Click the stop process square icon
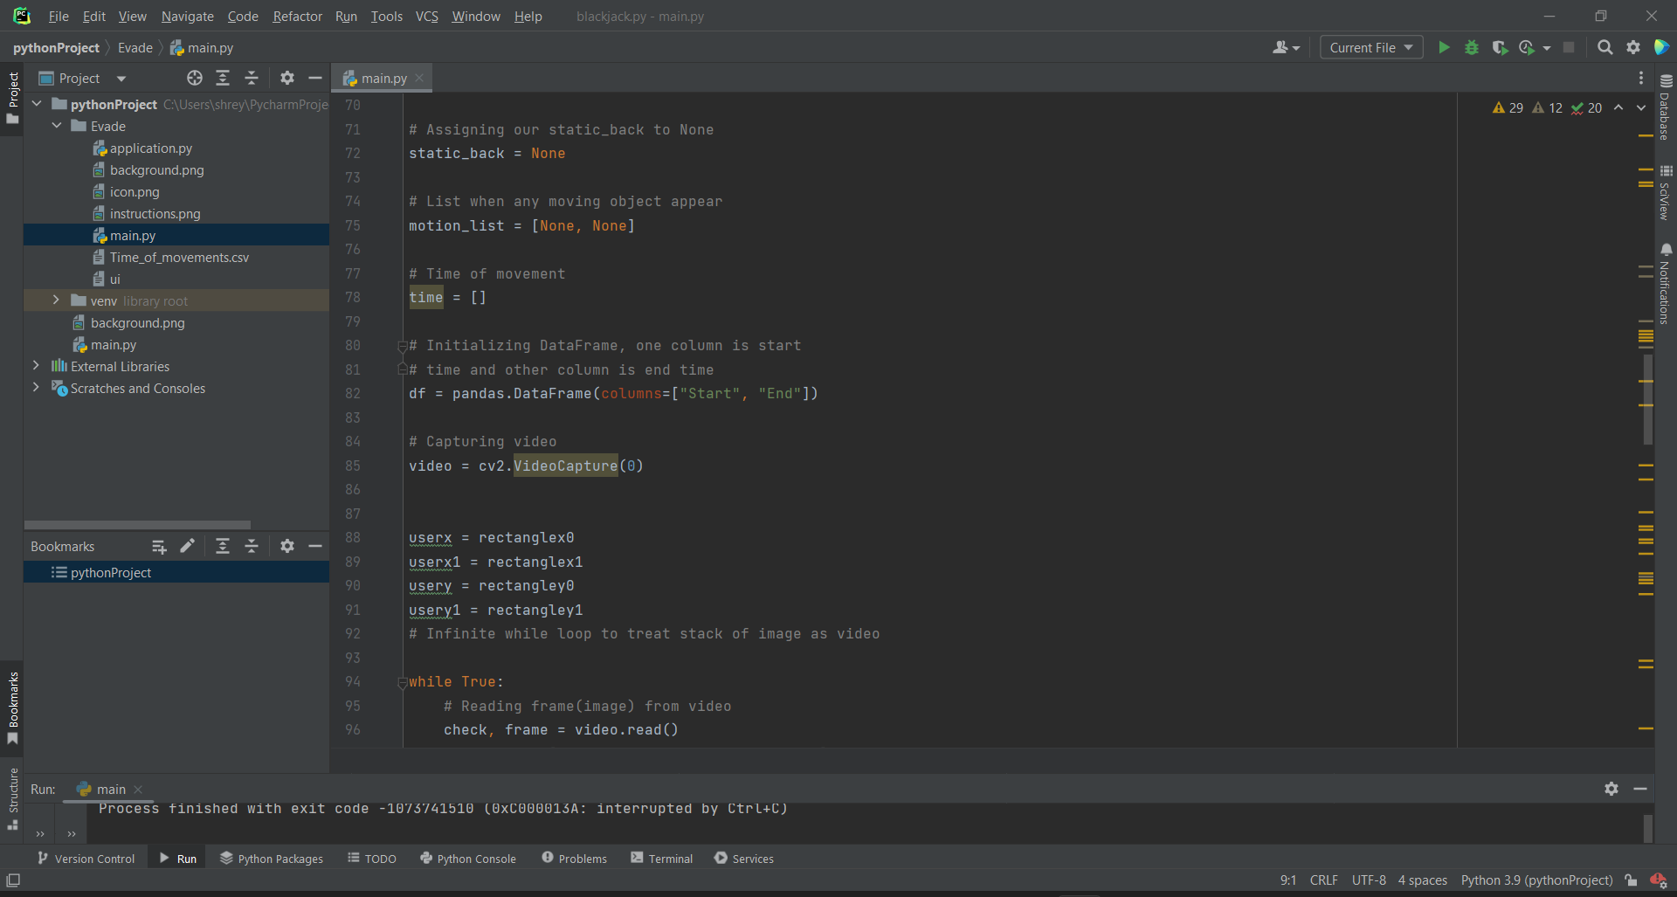The image size is (1677, 897). pos(1569,48)
